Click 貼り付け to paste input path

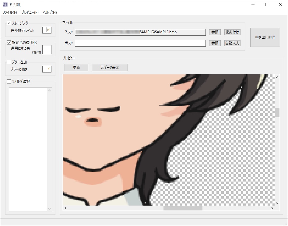pos(232,32)
